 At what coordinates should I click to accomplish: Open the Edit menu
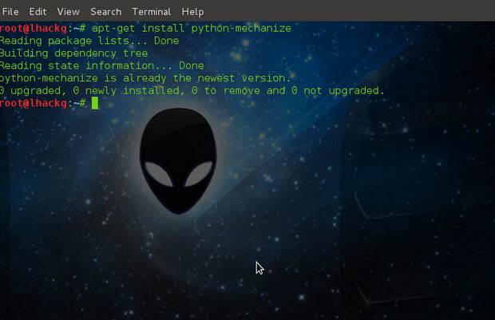[x=38, y=12]
